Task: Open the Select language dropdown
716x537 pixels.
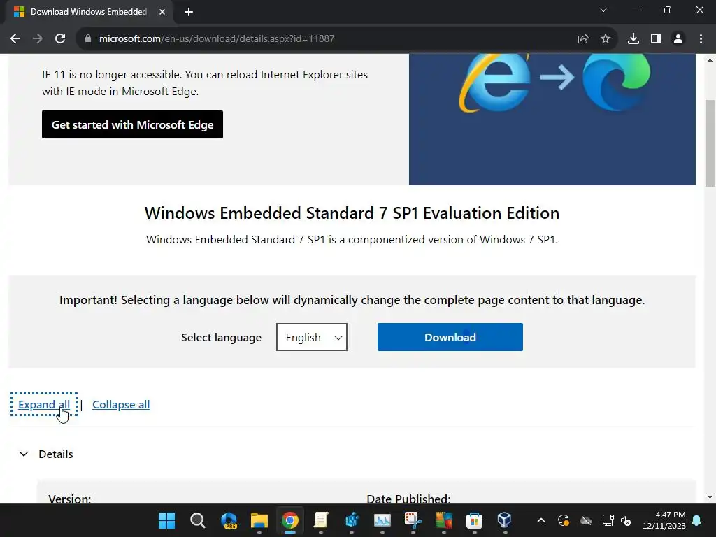Action: (312, 338)
